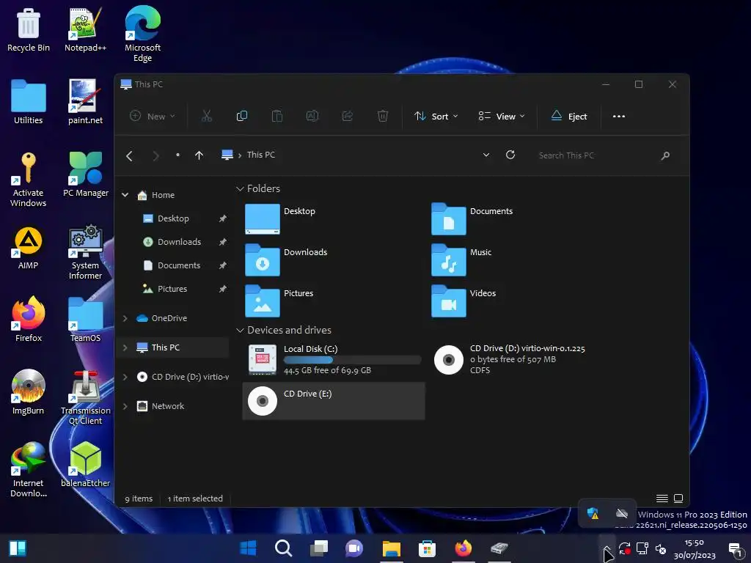
Task: Click the search magnifier in Explorer
Action: 665,155
